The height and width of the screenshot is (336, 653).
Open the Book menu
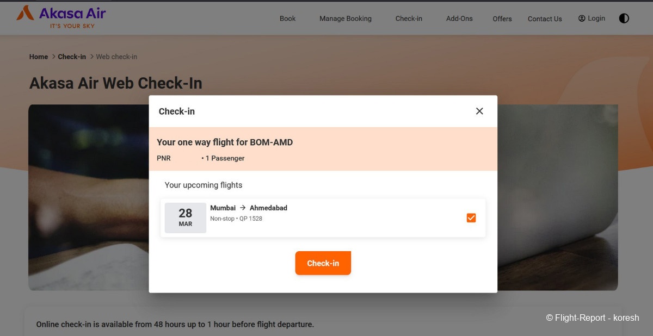point(287,18)
